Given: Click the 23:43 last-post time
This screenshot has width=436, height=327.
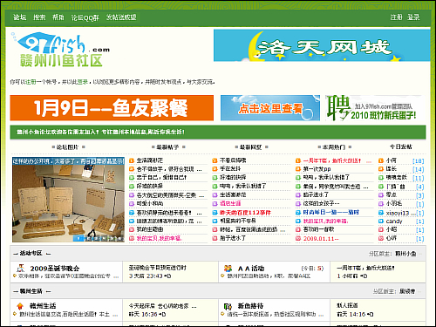Looking at the screenshot, I should point(154,276).
